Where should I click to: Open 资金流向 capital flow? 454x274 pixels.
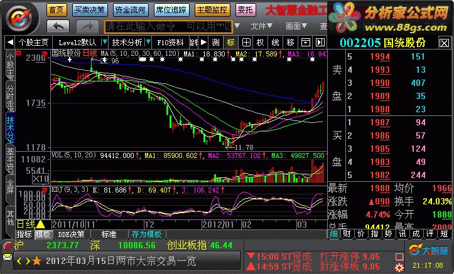coord(130,10)
